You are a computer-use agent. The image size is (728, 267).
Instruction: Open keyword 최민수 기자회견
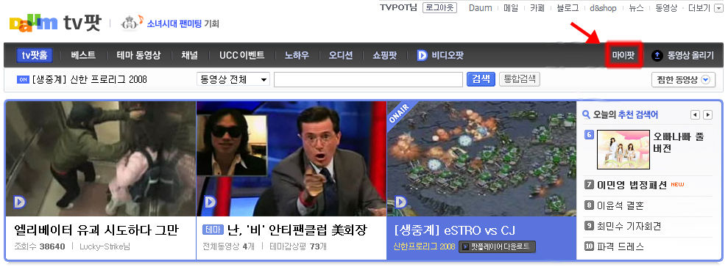(629, 226)
